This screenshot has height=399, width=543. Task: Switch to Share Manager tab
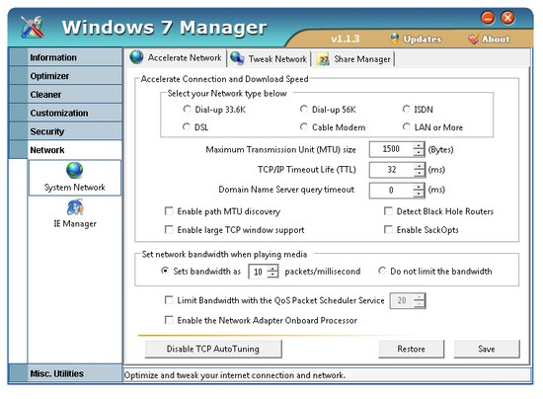click(354, 59)
